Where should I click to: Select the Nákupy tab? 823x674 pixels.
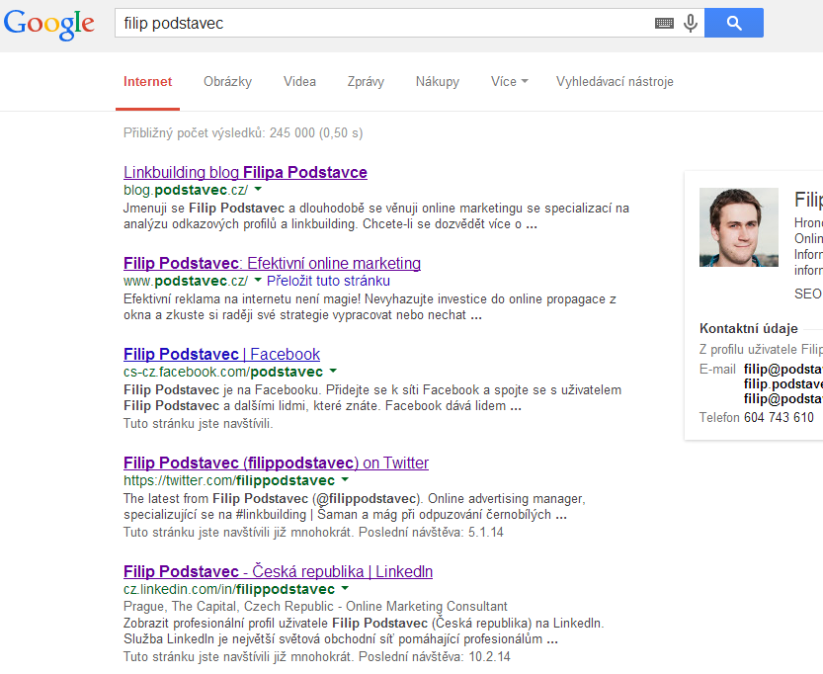pyautogui.click(x=438, y=81)
